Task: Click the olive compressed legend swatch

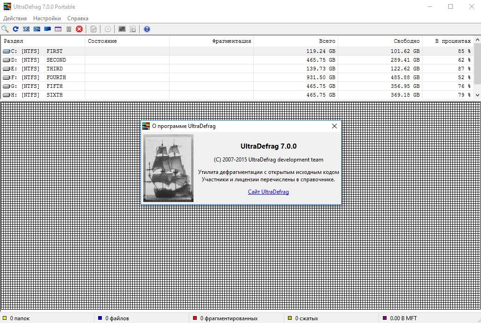Action: click(x=290, y=318)
